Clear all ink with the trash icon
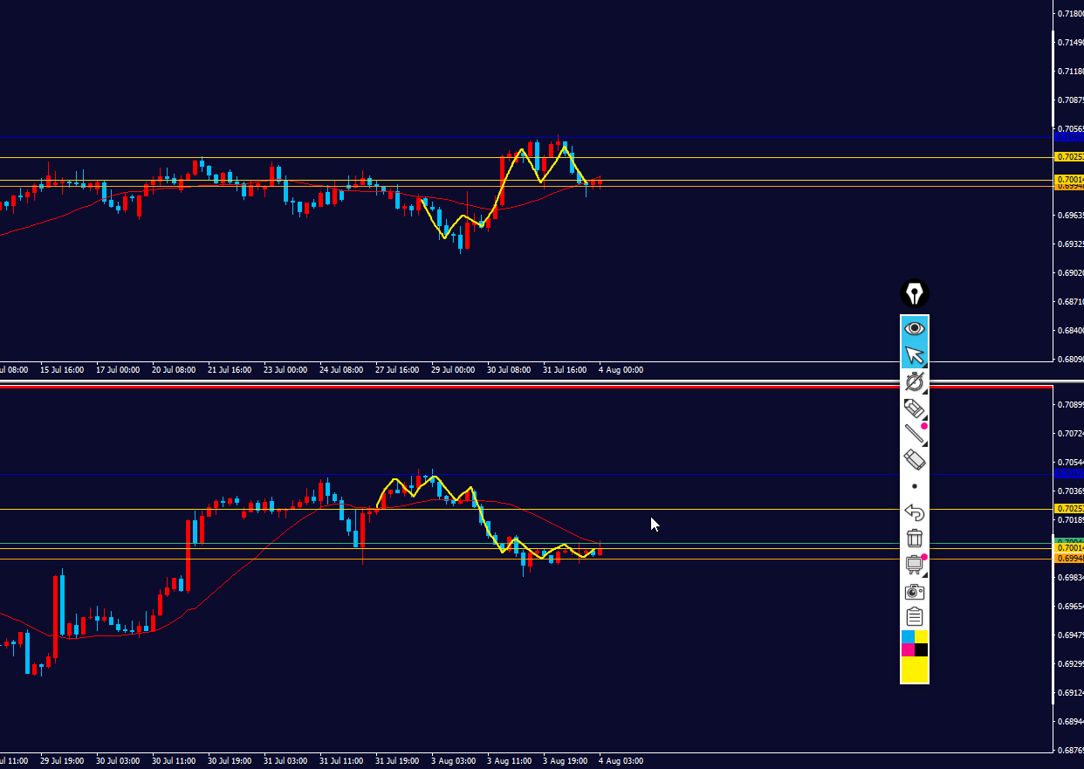 pyautogui.click(x=915, y=539)
